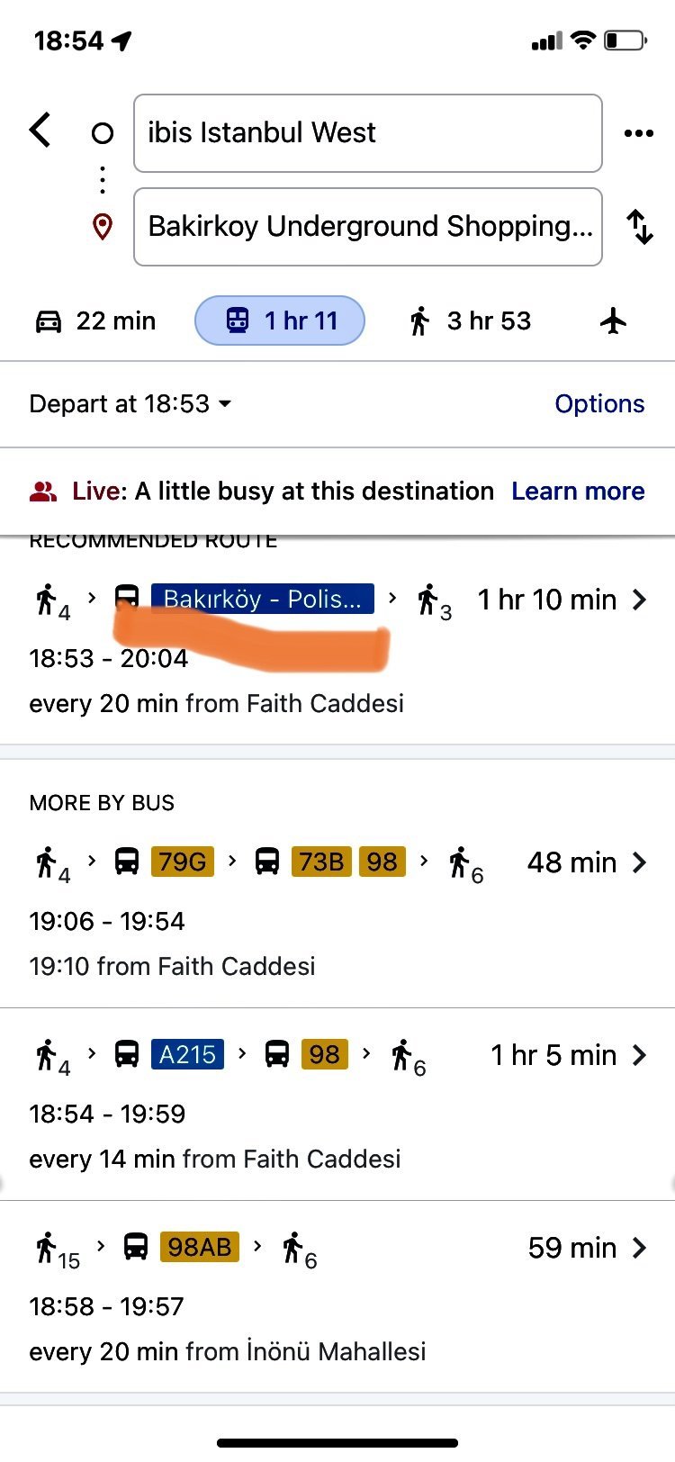This screenshot has width=675, height=1462.
Task: Switch to walking mode 3 hr 53
Action: pyautogui.click(x=470, y=320)
